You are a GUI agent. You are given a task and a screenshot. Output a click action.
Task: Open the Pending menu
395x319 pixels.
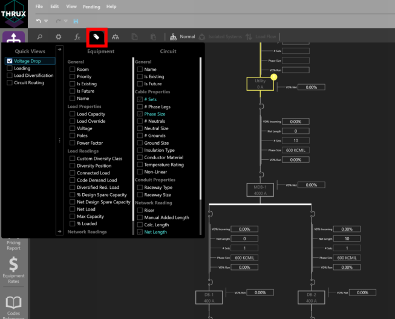click(91, 6)
